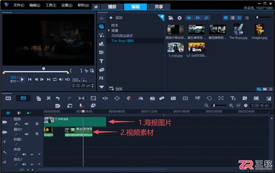Viewport: 275px width, 173px height.
Task: Mute the 叠加1 overlay track
Action: click(26, 134)
